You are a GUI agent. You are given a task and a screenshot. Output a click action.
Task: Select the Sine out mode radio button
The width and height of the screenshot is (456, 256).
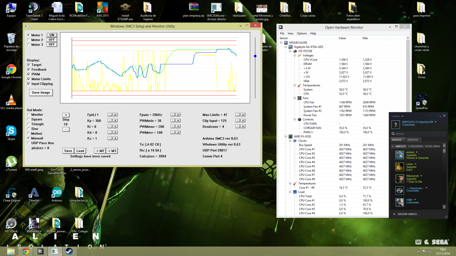click(28, 129)
